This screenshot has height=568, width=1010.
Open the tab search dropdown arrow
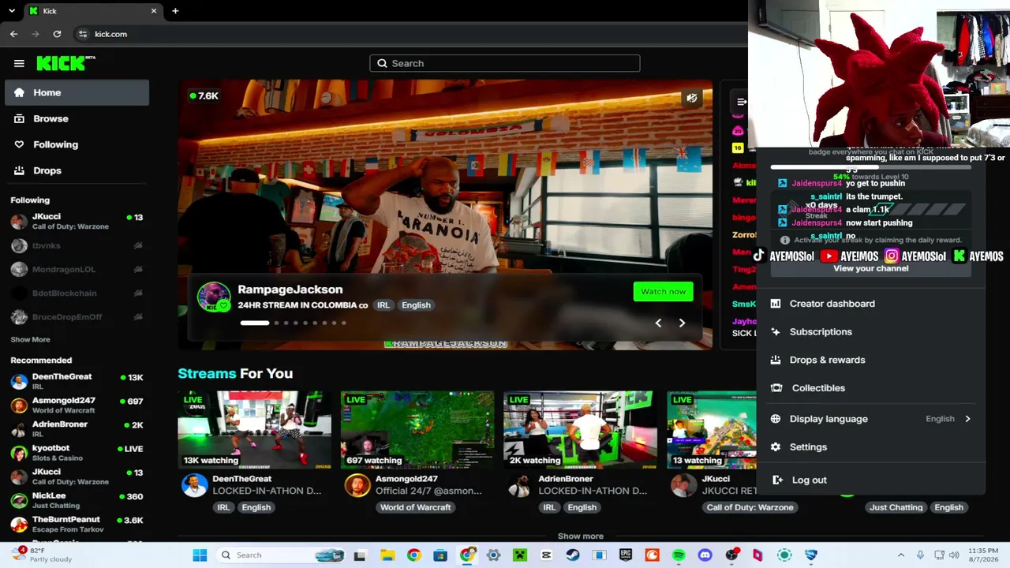[x=11, y=11]
